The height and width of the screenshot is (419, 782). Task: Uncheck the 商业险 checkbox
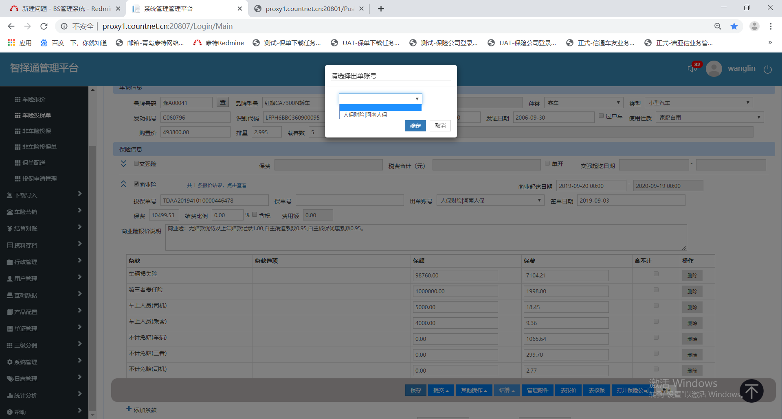[136, 184]
